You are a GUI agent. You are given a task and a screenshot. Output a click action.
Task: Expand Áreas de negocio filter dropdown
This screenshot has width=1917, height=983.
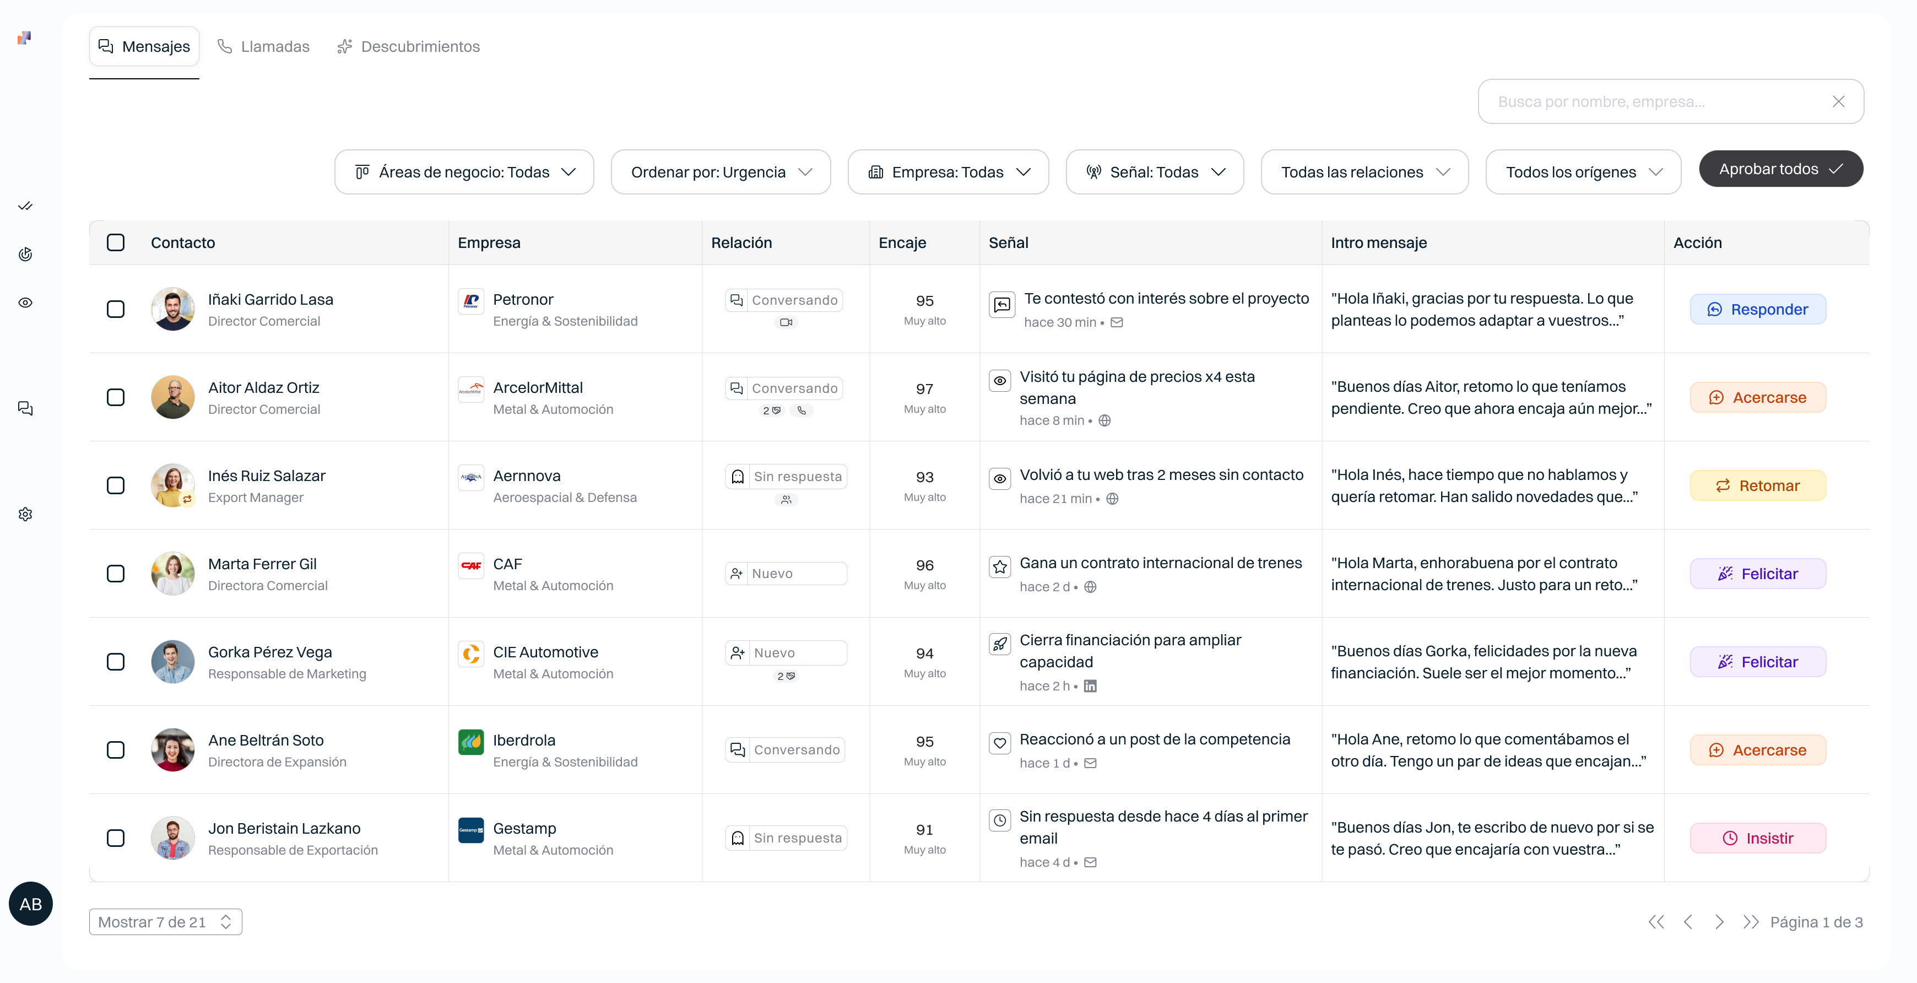(x=464, y=172)
